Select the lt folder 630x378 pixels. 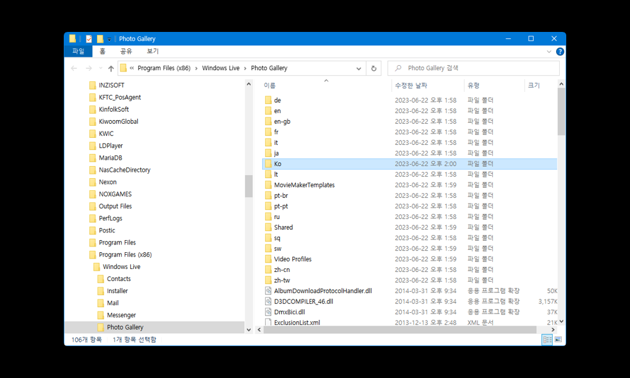(275, 174)
